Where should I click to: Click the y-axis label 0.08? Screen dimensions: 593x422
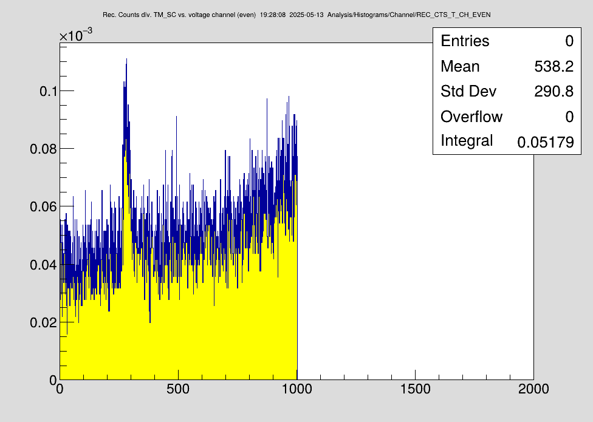pos(44,149)
